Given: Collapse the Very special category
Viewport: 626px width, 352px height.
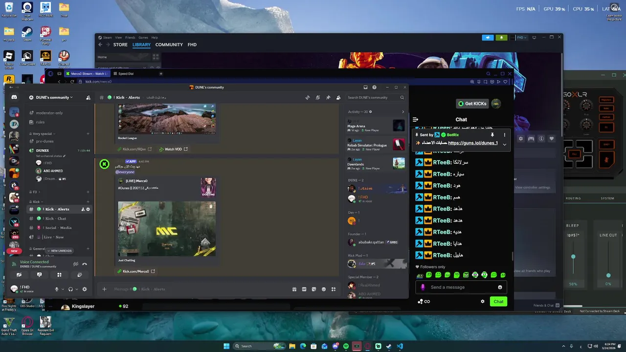Looking at the screenshot, I should point(42,133).
